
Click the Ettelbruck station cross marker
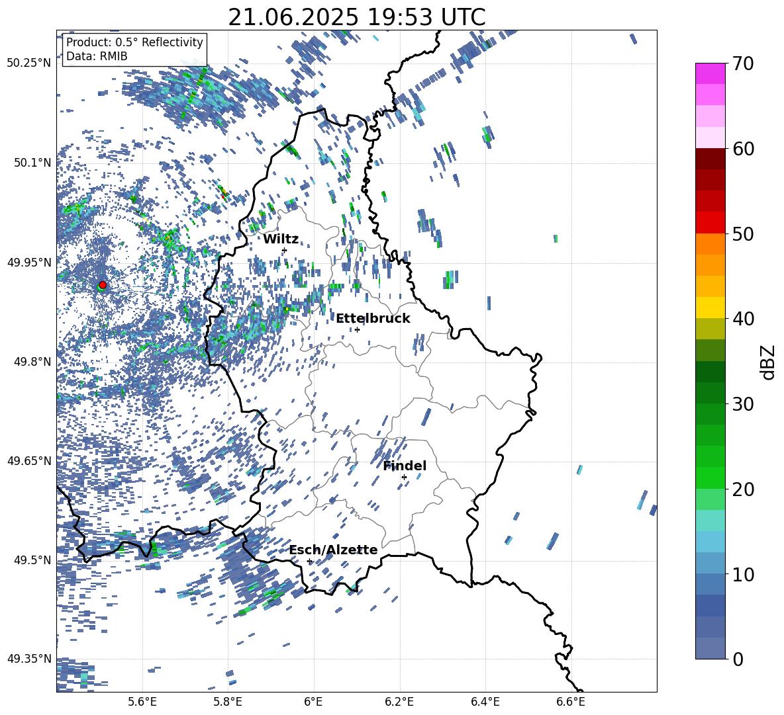357,329
